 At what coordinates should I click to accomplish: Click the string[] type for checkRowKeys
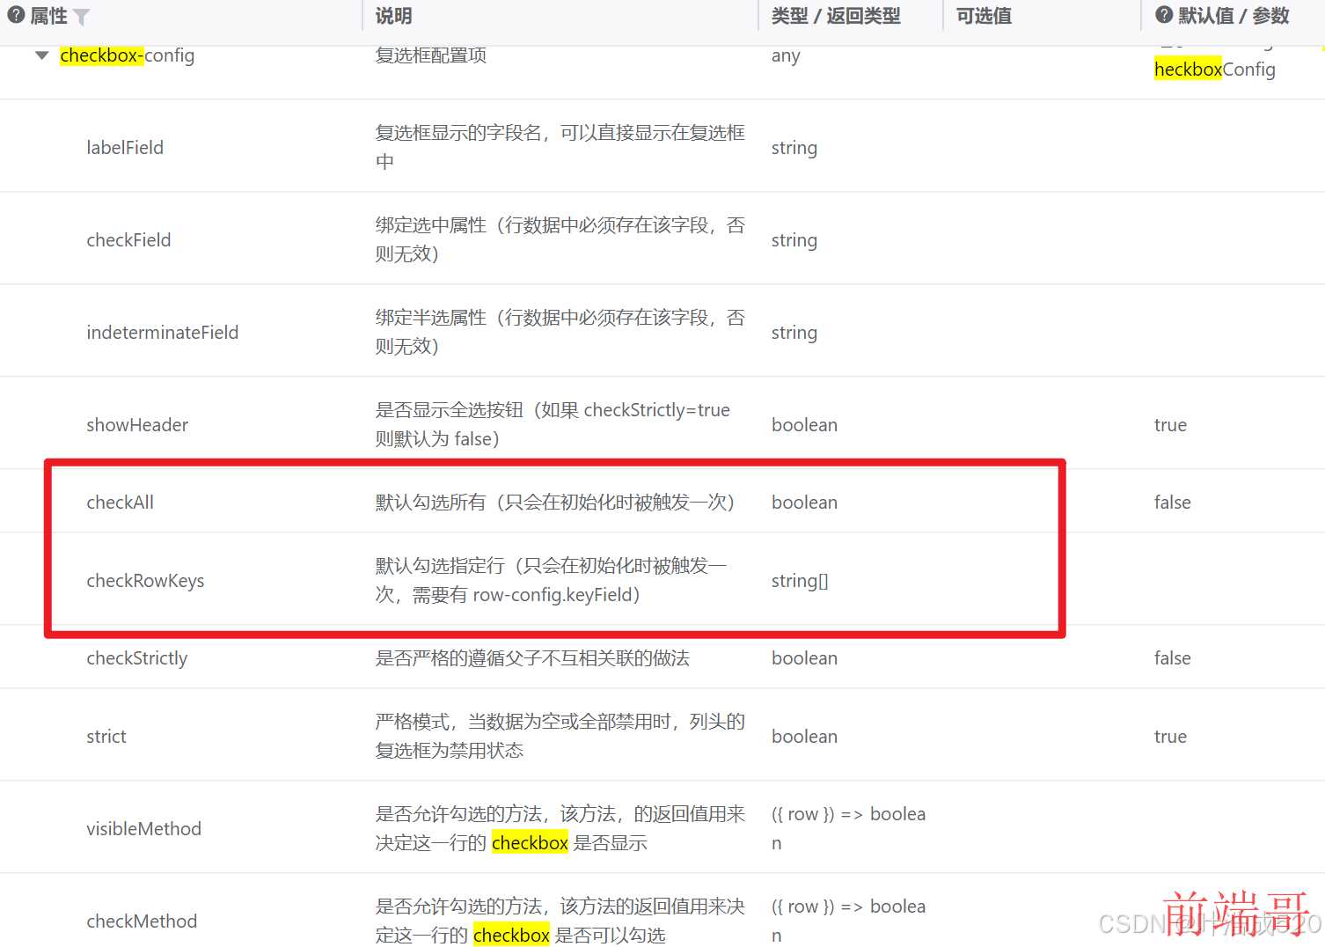point(800,581)
